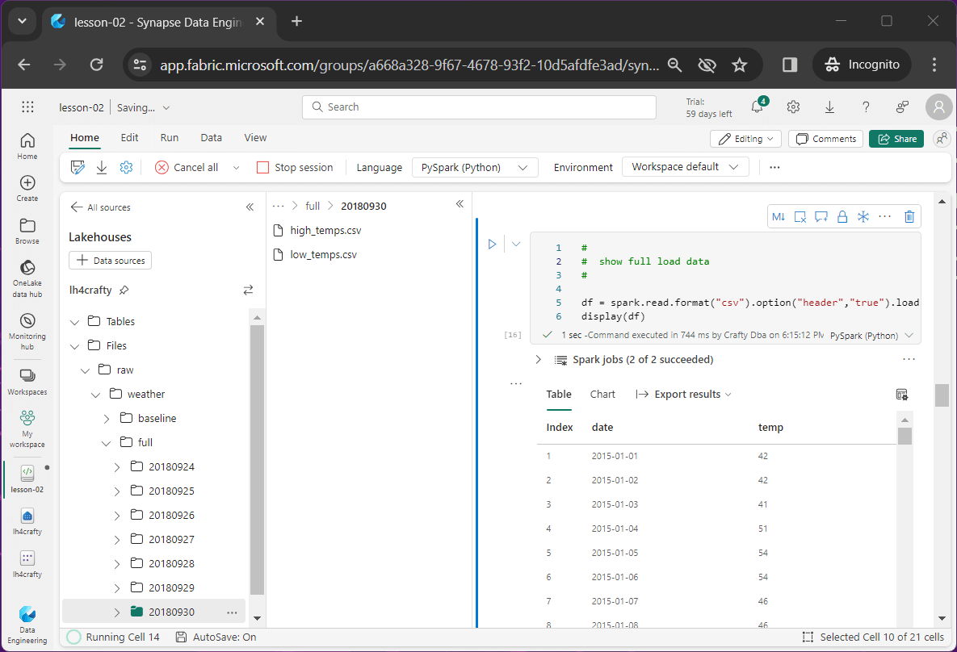The width and height of the screenshot is (957, 652).
Task: Open the Editing mode dropdown
Action: 745,139
